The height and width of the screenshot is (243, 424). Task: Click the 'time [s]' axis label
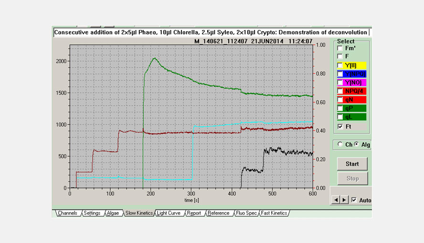tap(192, 200)
